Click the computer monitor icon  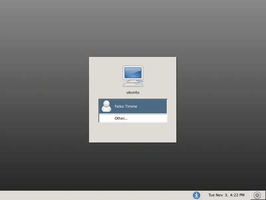coord(133,76)
